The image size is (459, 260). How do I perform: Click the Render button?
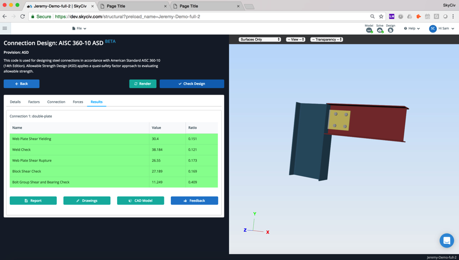[143, 84]
